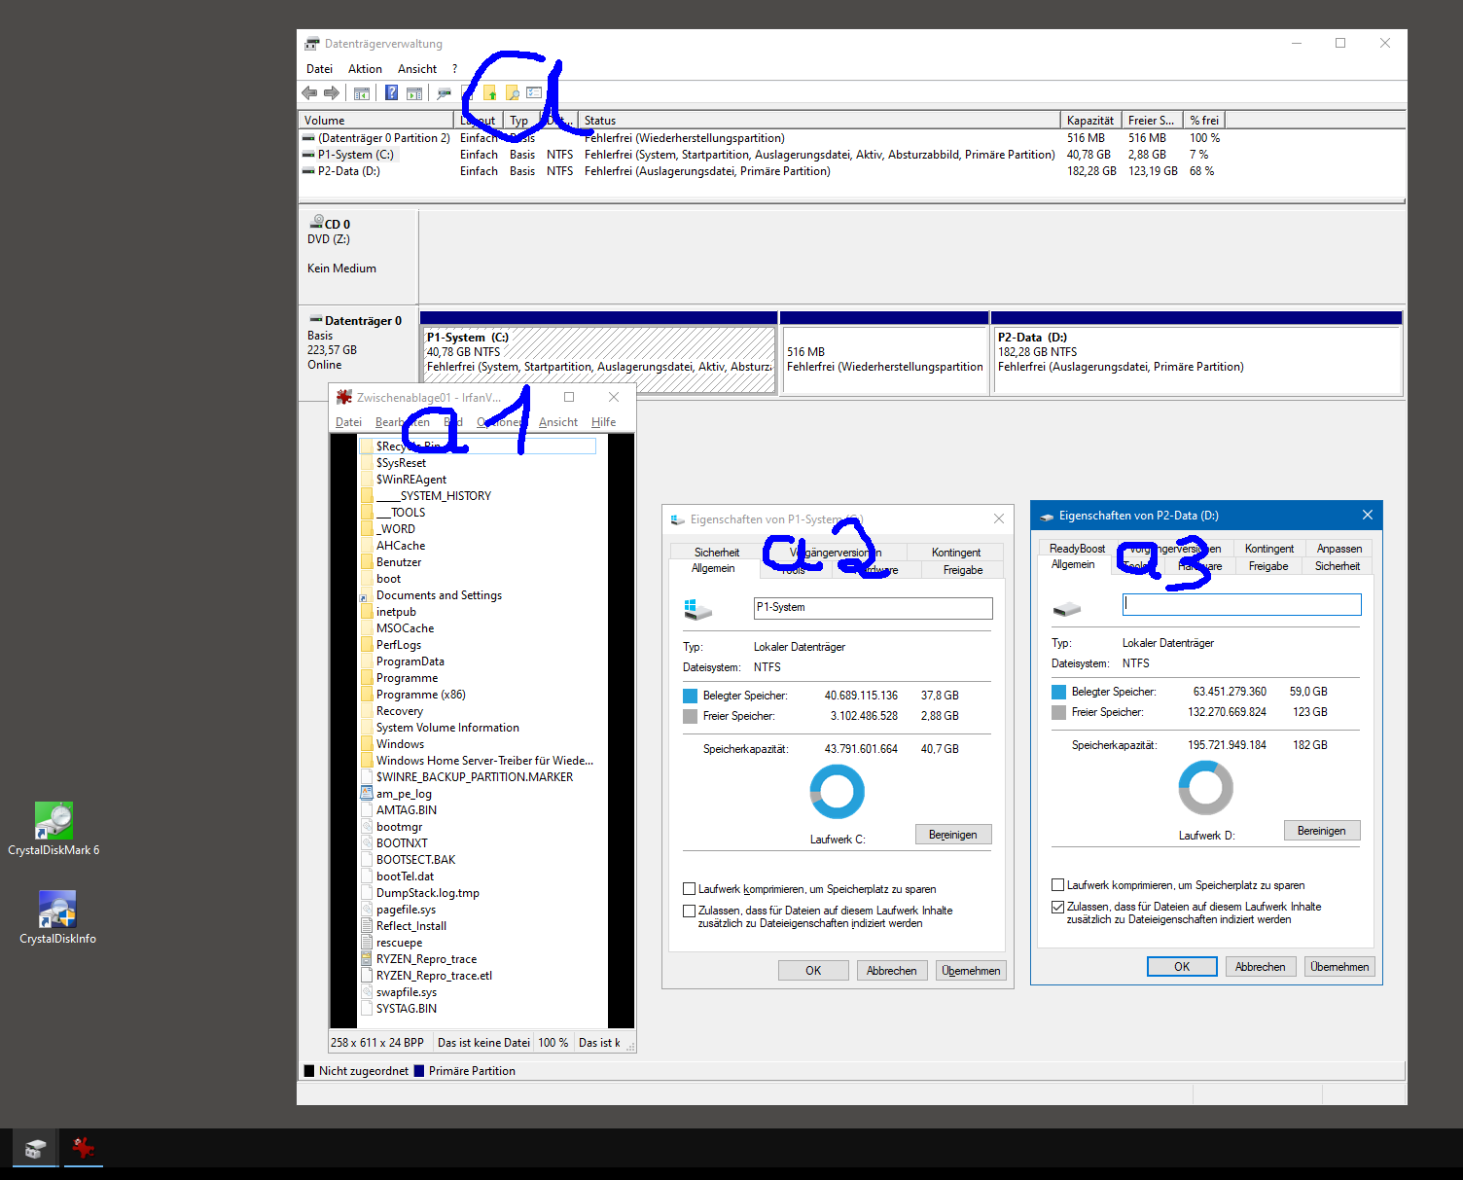Switch to Sicherheit tab in P1-System properties

coord(717,553)
